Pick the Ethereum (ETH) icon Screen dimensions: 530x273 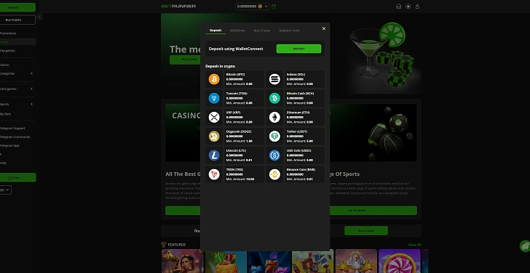(x=274, y=118)
